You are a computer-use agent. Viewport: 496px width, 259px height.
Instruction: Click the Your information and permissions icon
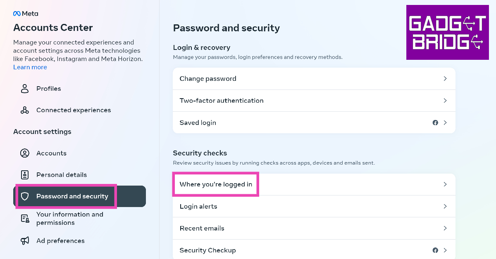click(25, 219)
